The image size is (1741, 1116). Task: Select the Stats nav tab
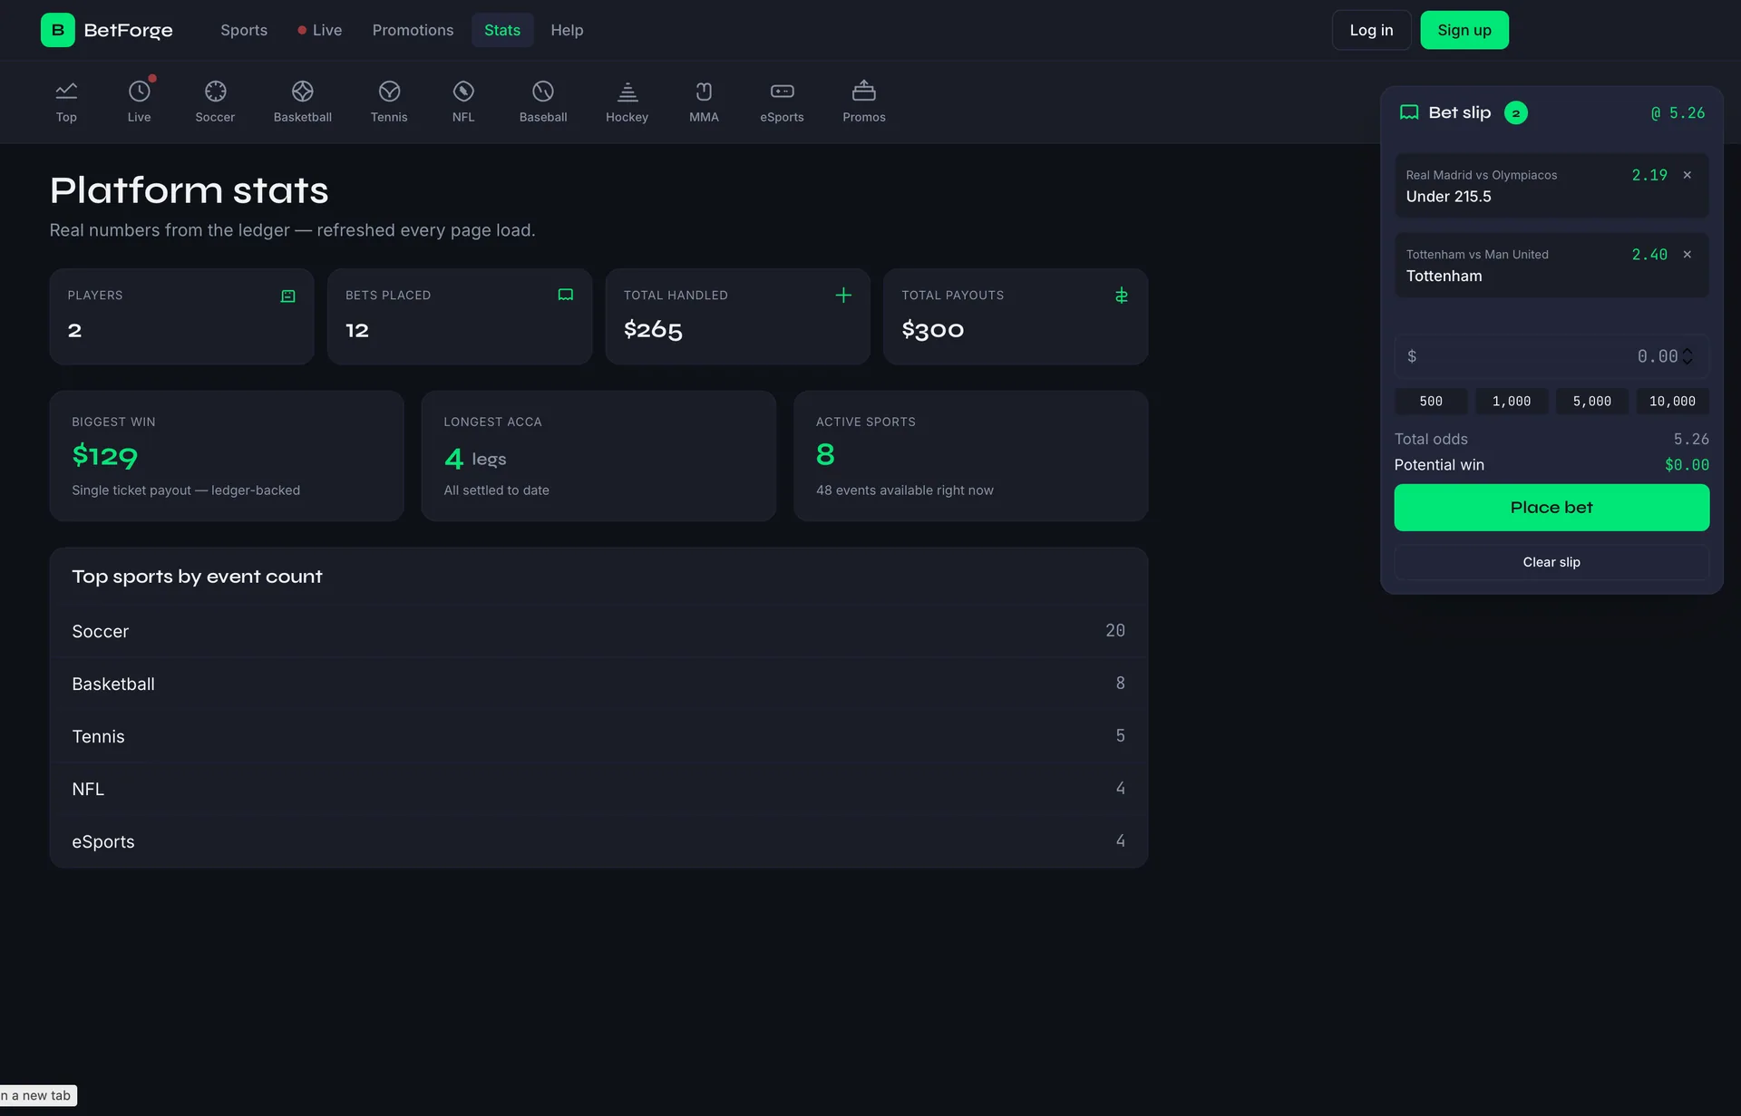point(502,30)
